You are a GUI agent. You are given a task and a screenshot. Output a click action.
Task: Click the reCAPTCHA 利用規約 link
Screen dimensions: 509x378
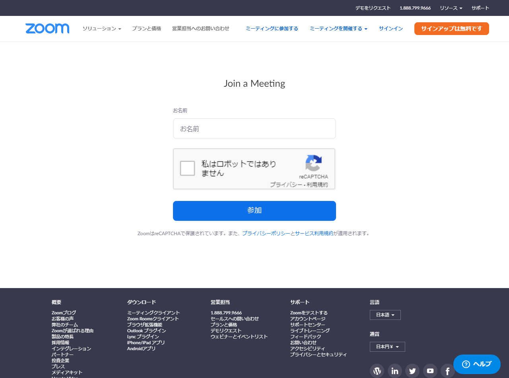click(317, 185)
